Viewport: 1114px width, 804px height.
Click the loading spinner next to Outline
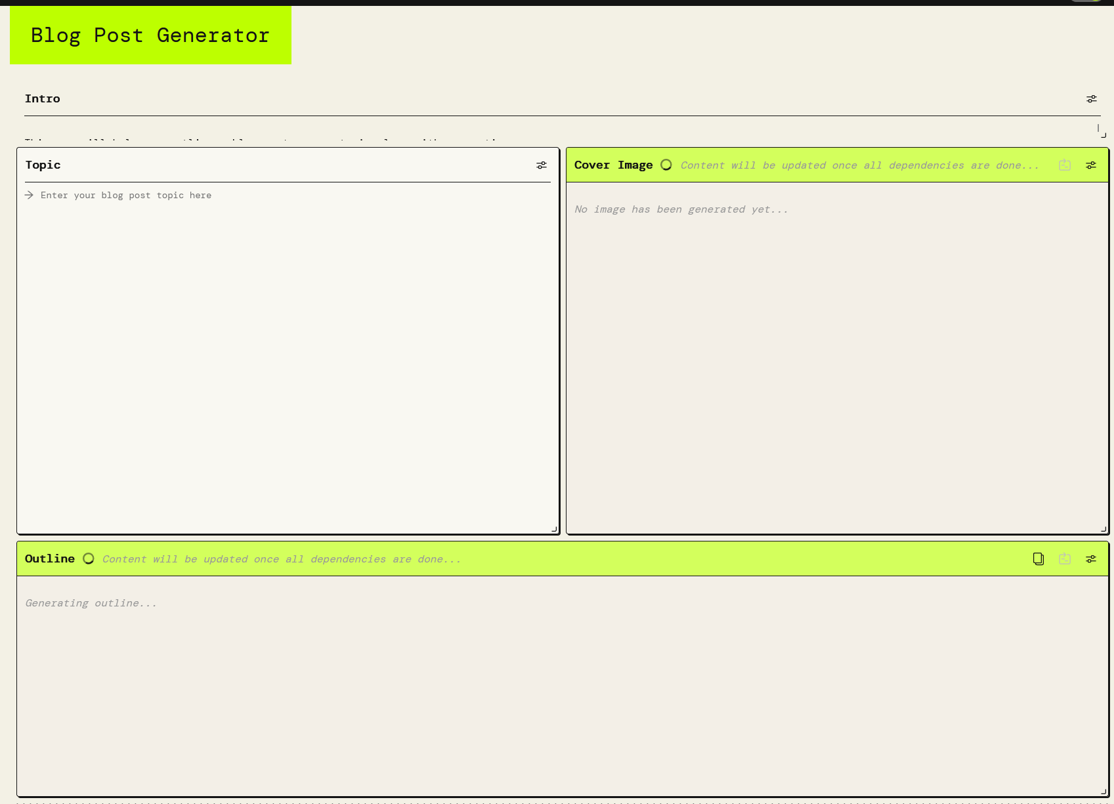pos(89,559)
